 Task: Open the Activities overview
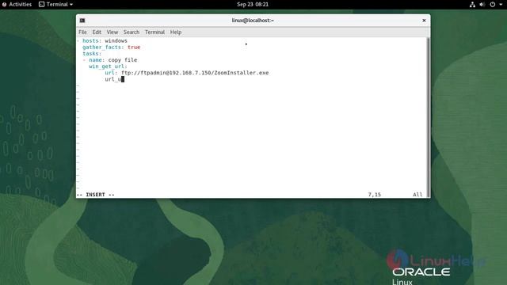click(17, 4)
